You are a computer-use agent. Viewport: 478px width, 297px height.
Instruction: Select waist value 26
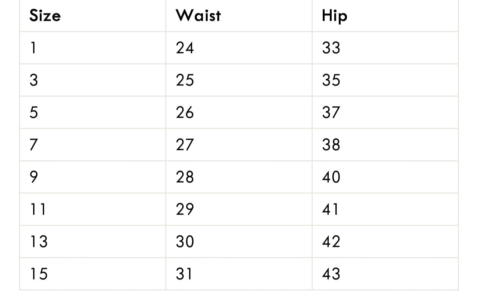pyautogui.click(x=185, y=112)
